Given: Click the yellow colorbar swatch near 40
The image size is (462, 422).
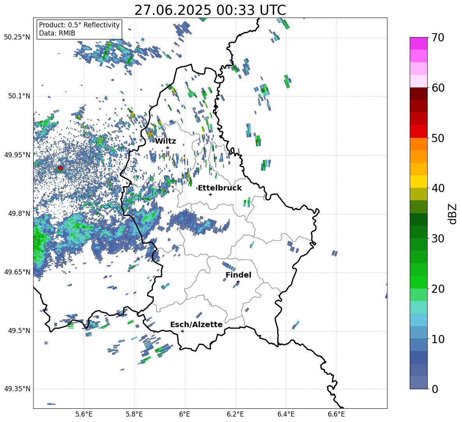Looking at the screenshot, I should pos(418,182).
